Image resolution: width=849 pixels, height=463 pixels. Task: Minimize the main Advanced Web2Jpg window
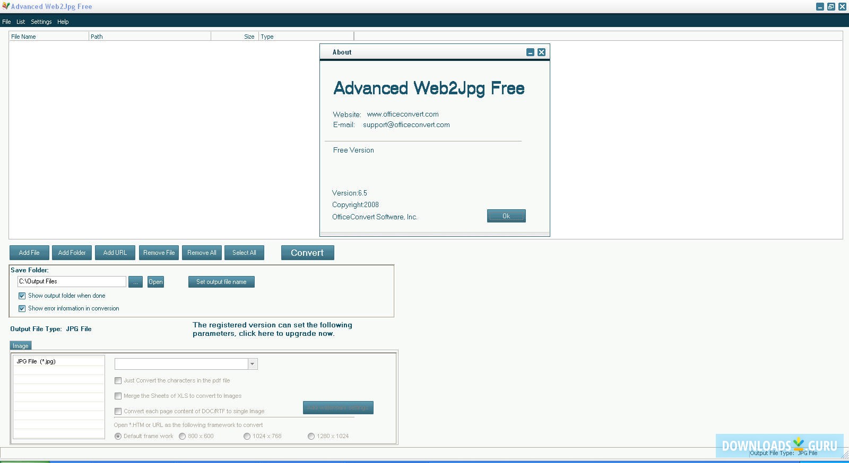point(820,6)
